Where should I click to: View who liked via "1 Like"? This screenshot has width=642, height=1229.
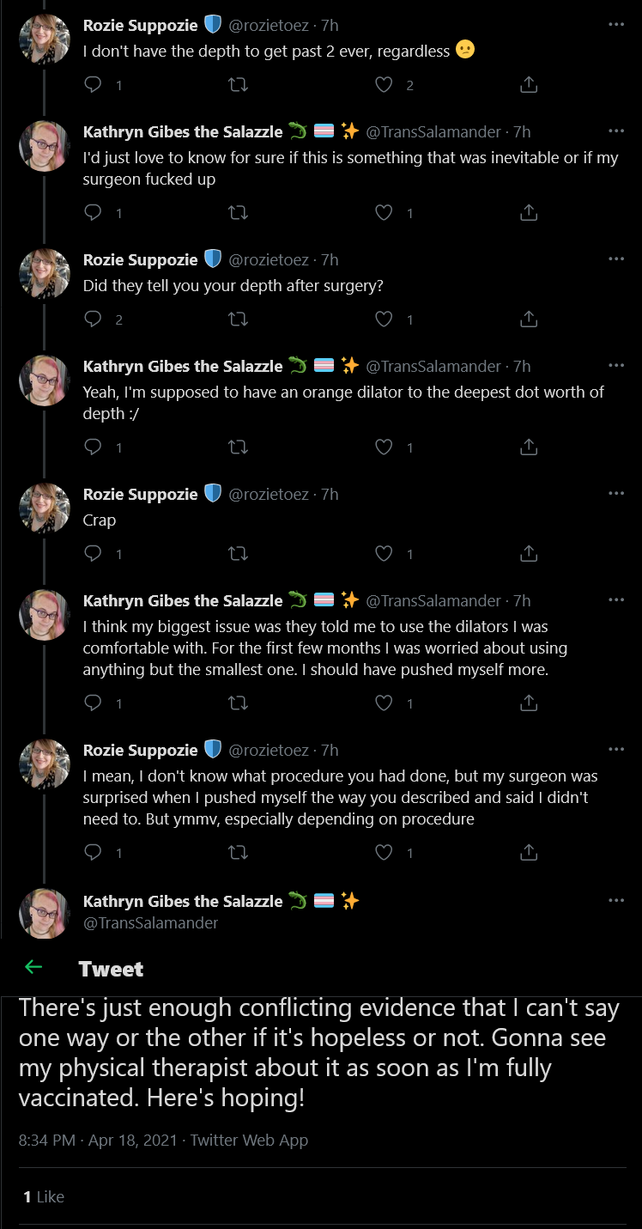tap(44, 1196)
